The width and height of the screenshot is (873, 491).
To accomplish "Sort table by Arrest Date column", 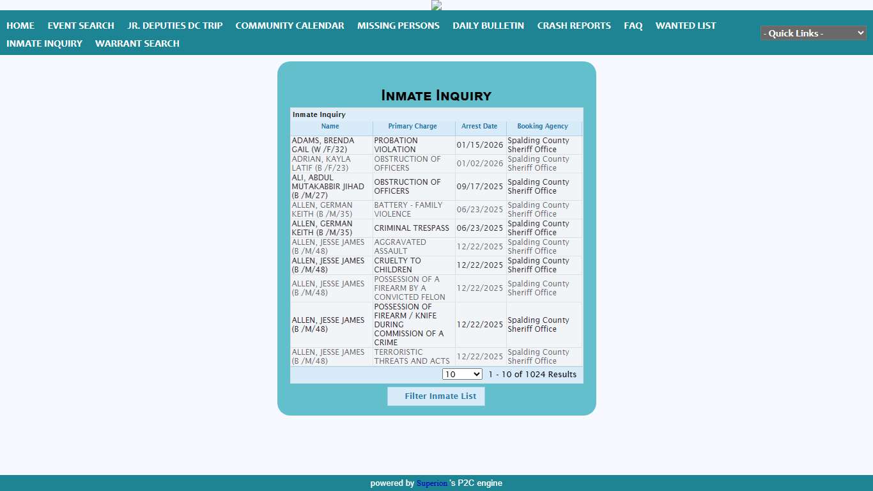I will [479, 127].
